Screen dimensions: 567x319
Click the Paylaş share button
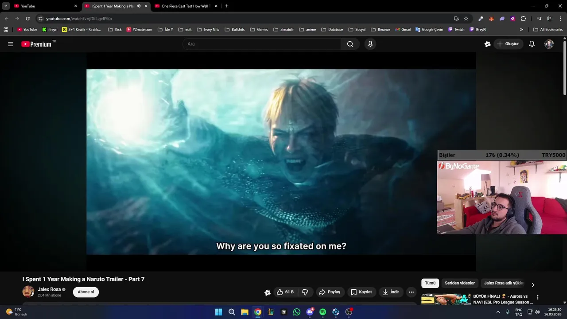(330, 292)
